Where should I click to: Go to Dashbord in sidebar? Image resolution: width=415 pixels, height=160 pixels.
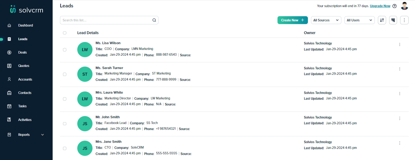[x=26, y=26]
